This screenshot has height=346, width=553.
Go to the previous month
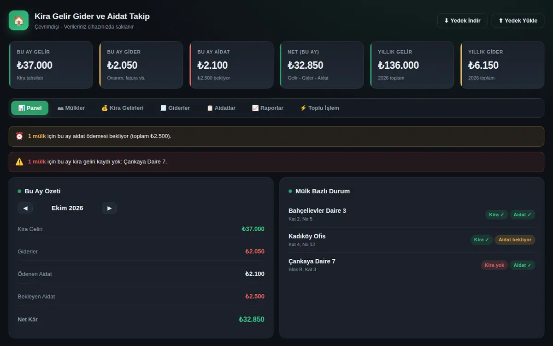click(x=25, y=208)
